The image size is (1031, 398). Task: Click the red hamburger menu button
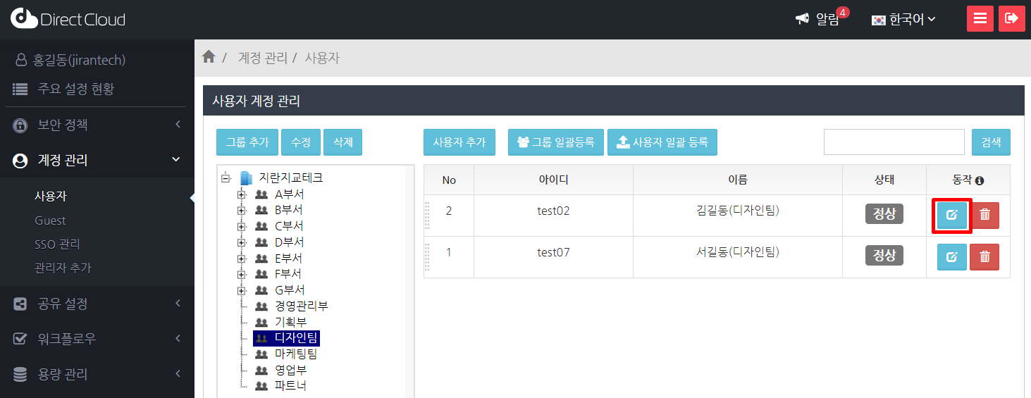tap(980, 19)
